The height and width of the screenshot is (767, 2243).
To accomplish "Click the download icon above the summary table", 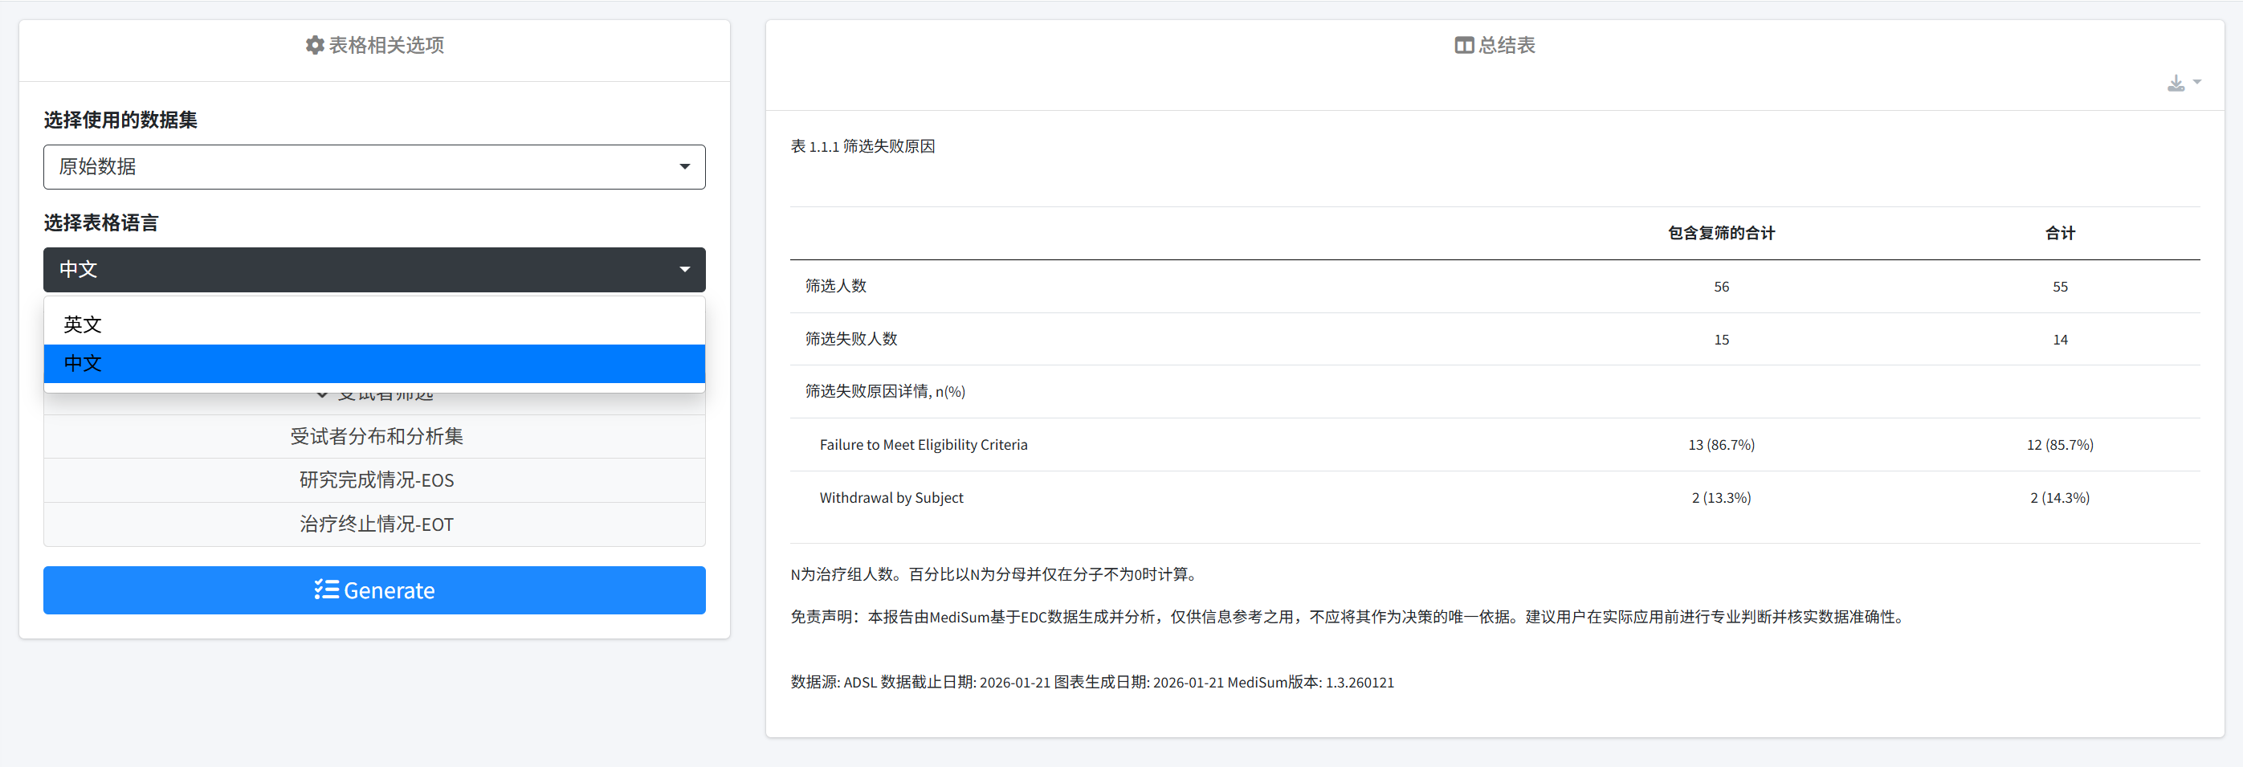I will tap(2175, 83).
